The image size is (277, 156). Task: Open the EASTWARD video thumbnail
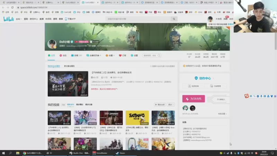point(137,118)
